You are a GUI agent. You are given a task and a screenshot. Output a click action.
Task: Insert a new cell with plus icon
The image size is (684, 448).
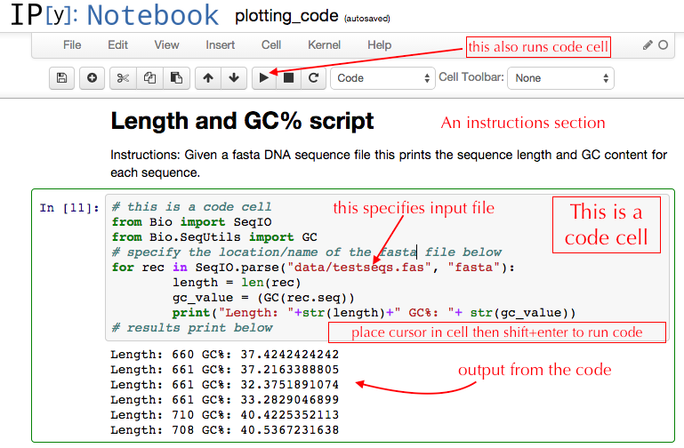click(92, 78)
